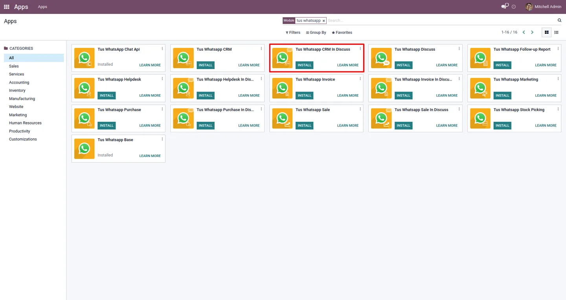Click the Tus Whatsapp Sale In Discuss app icon
Image resolution: width=566 pixels, height=300 pixels.
pos(381,119)
